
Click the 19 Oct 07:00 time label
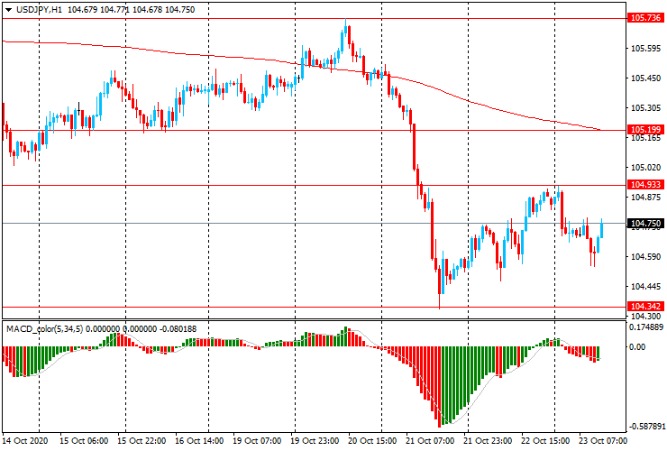pos(258,440)
